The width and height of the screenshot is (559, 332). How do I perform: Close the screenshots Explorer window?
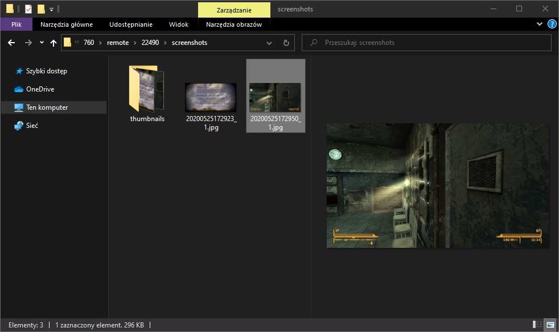click(x=545, y=9)
